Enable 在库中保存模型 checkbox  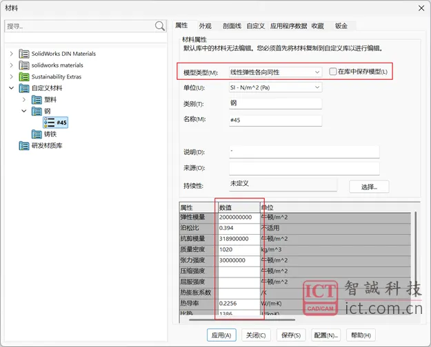tap(332, 72)
